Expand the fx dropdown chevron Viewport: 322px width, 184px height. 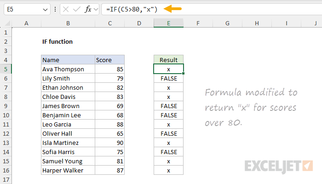click(96, 9)
